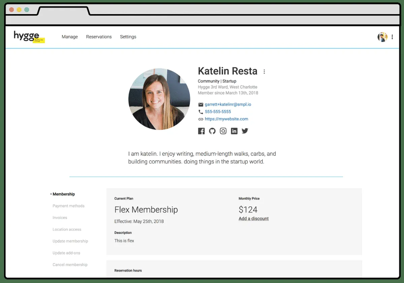Open the Twitter profile icon
Image resolution: width=404 pixels, height=283 pixels.
(x=245, y=131)
